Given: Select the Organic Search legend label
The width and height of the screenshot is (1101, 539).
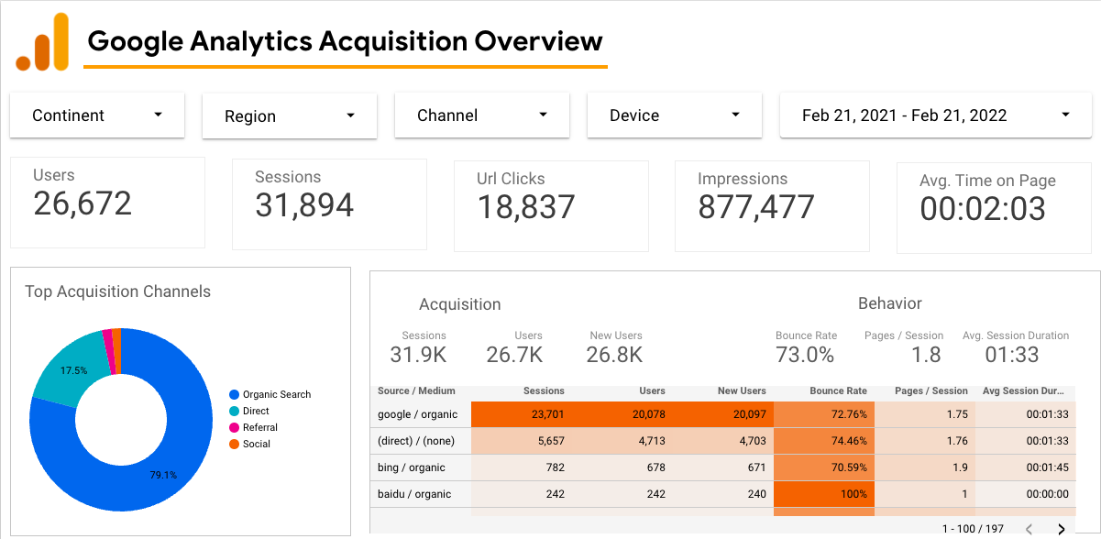Looking at the screenshot, I should [277, 395].
